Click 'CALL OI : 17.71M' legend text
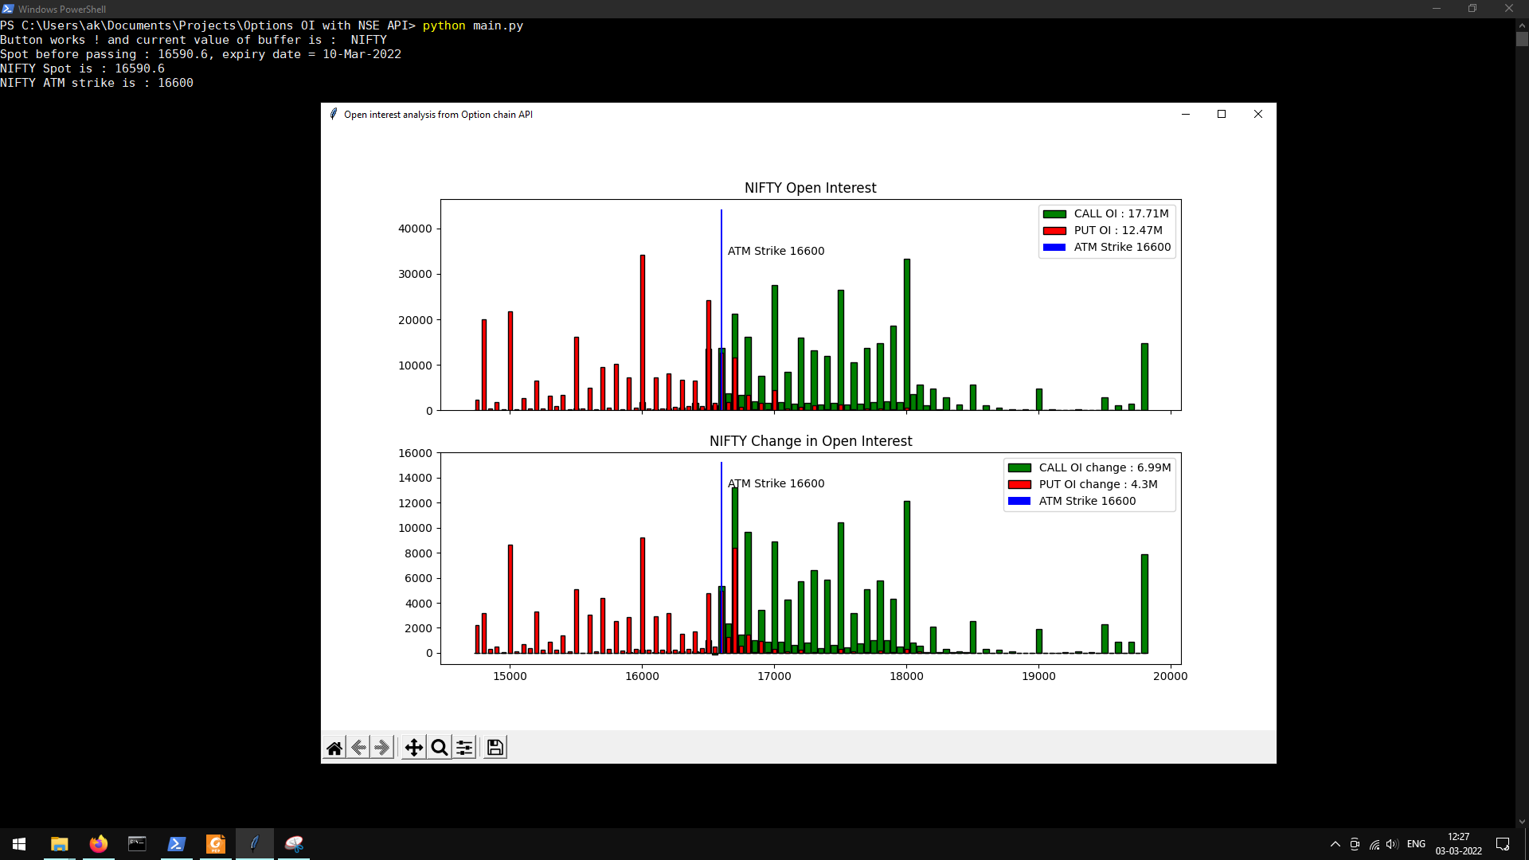The image size is (1529, 860). [1121, 213]
